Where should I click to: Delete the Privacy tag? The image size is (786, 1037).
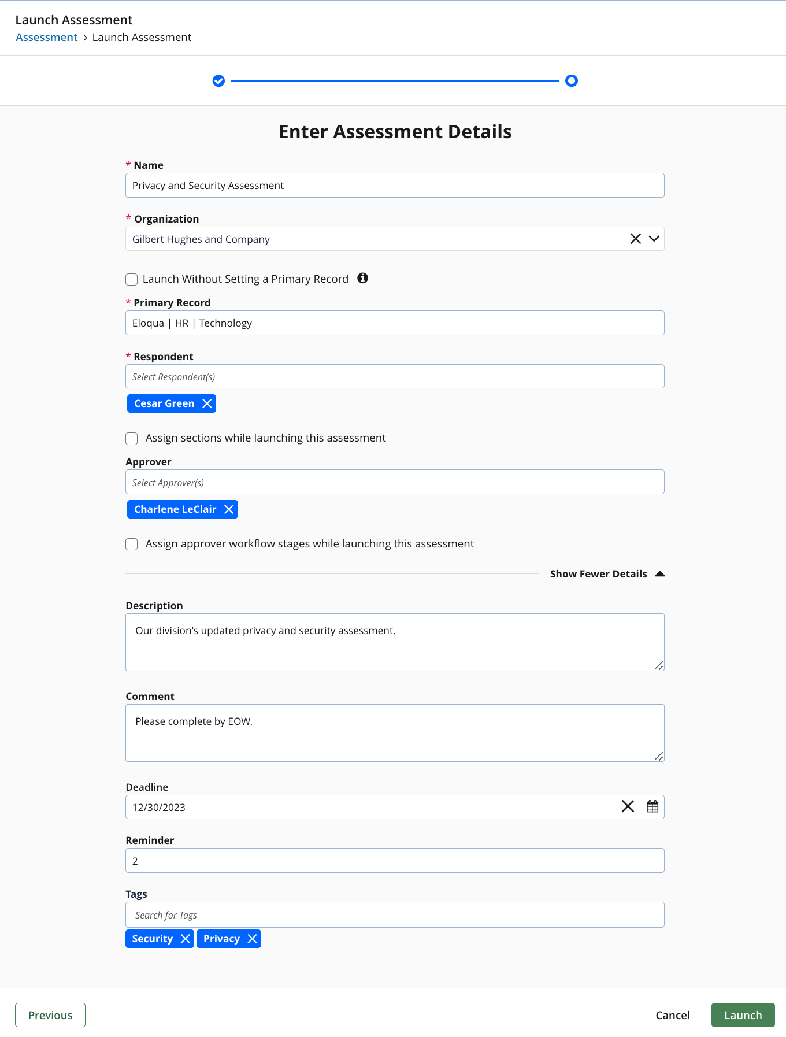coord(253,938)
